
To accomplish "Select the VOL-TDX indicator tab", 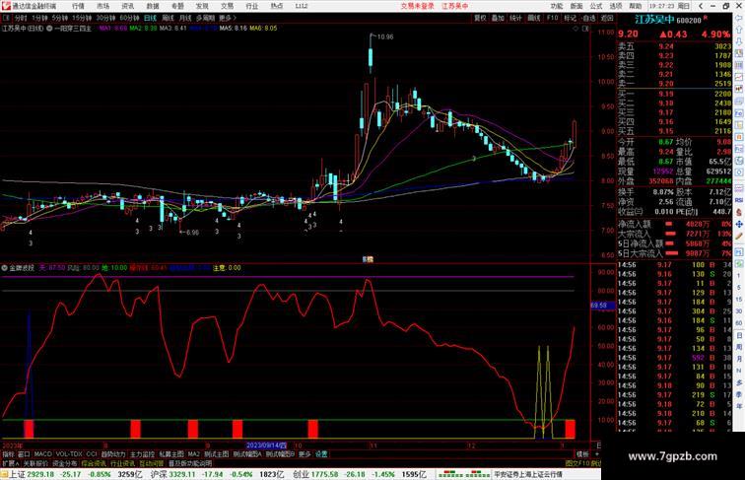I will 69,454.
